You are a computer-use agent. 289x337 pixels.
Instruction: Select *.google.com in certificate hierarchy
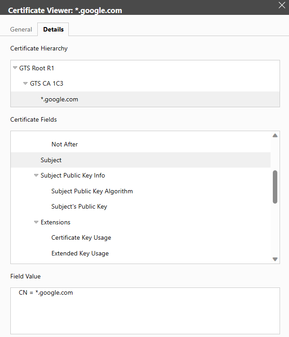[59, 99]
